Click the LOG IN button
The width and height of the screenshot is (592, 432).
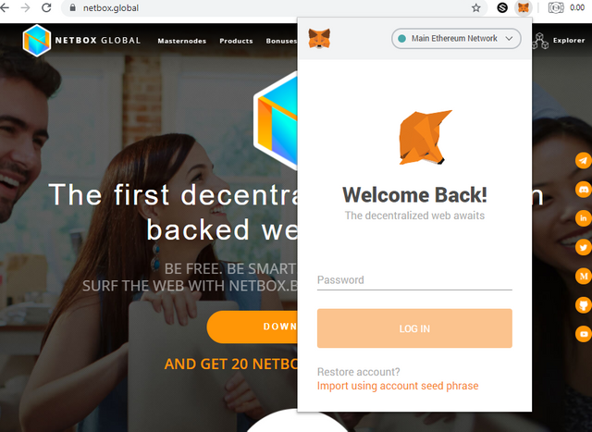[x=414, y=328]
